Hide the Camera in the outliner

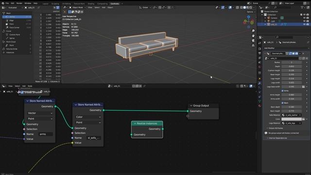coord(304,18)
